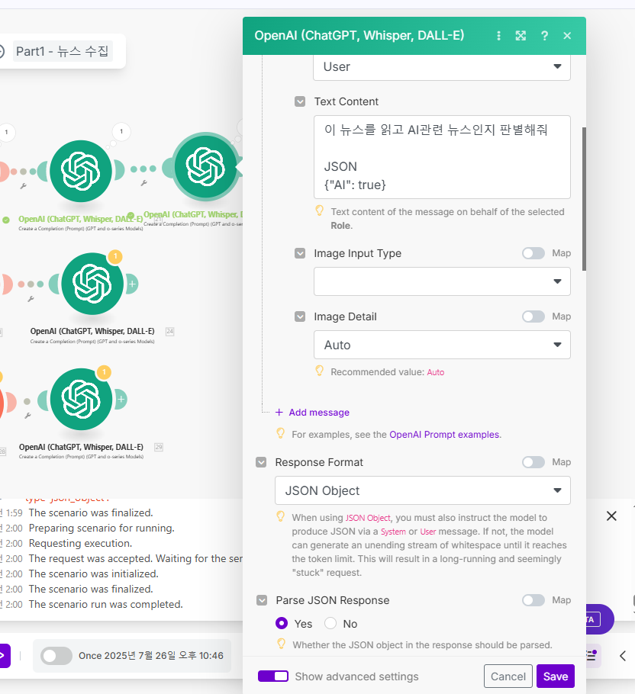The image size is (635, 694).
Task: Enable Map for Image Detail
Action: click(x=533, y=316)
